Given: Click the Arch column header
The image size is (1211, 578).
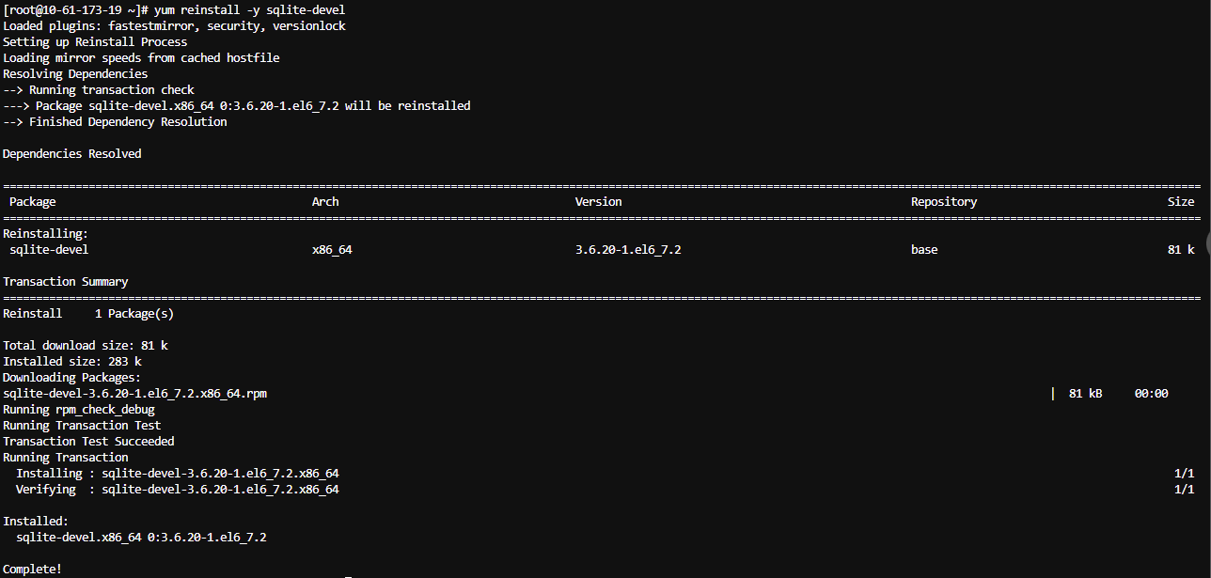Looking at the screenshot, I should (325, 201).
